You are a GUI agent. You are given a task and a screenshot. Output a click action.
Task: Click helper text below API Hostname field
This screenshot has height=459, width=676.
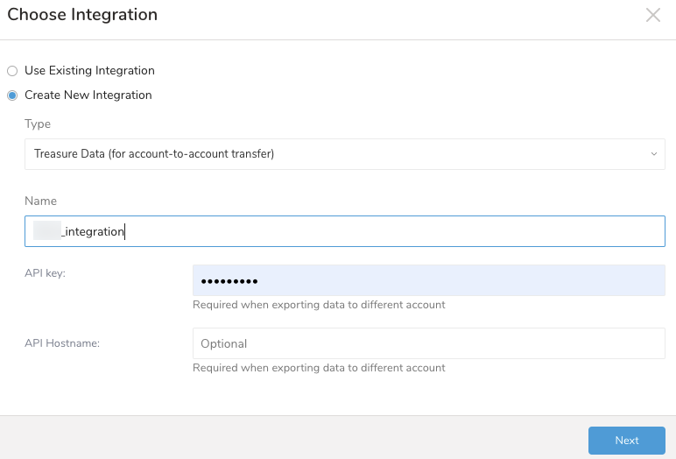pyautogui.click(x=319, y=368)
